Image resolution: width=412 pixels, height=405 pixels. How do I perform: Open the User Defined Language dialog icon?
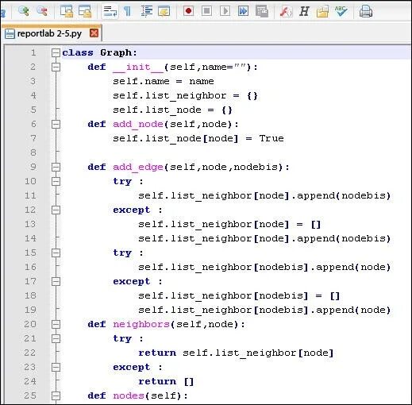(164, 11)
